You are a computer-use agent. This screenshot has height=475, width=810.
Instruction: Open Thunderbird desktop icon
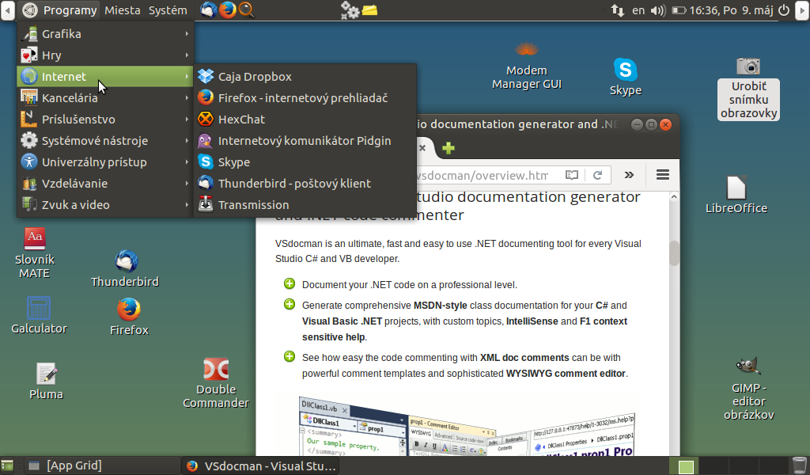coord(125,268)
